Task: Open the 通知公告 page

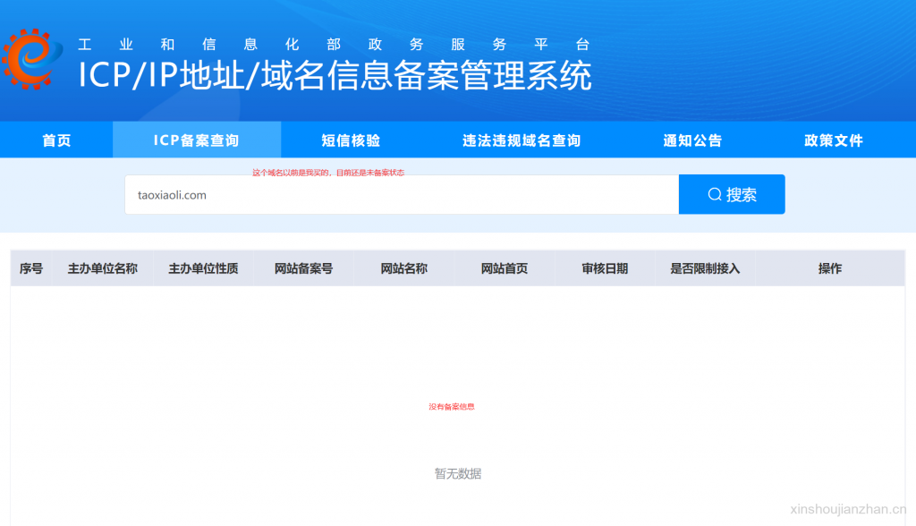Action: tap(692, 140)
